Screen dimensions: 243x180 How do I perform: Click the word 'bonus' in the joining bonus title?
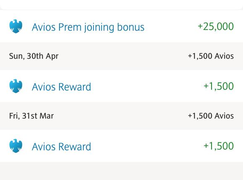click(x=131, y=27)
